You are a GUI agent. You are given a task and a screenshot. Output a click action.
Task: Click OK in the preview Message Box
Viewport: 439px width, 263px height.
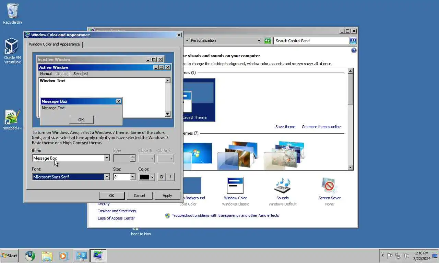pos(81,120)
